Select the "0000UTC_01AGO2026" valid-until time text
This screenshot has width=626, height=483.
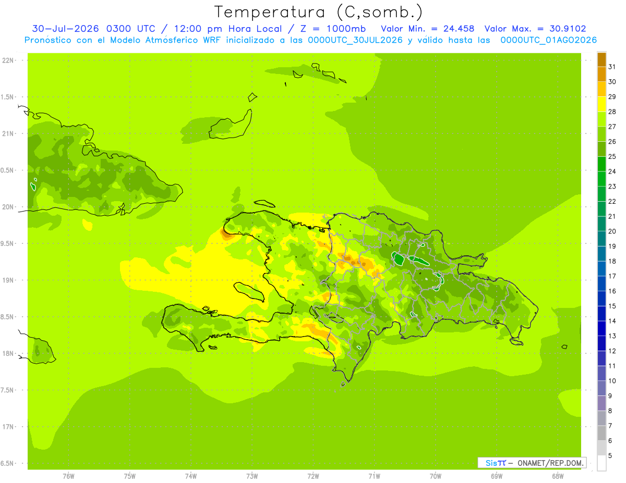tap(549, 40)
